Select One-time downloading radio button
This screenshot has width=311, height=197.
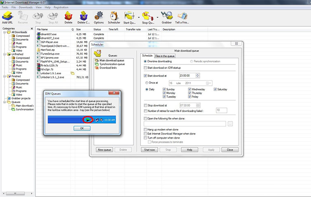click(x=145, y=62)
